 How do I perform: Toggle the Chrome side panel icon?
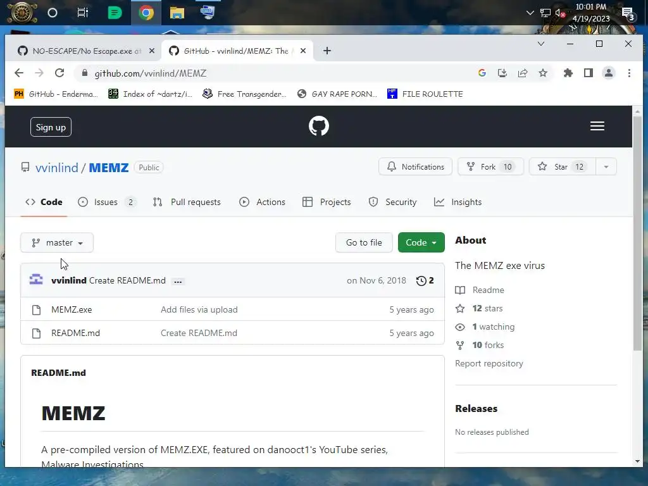click(589, 73)
